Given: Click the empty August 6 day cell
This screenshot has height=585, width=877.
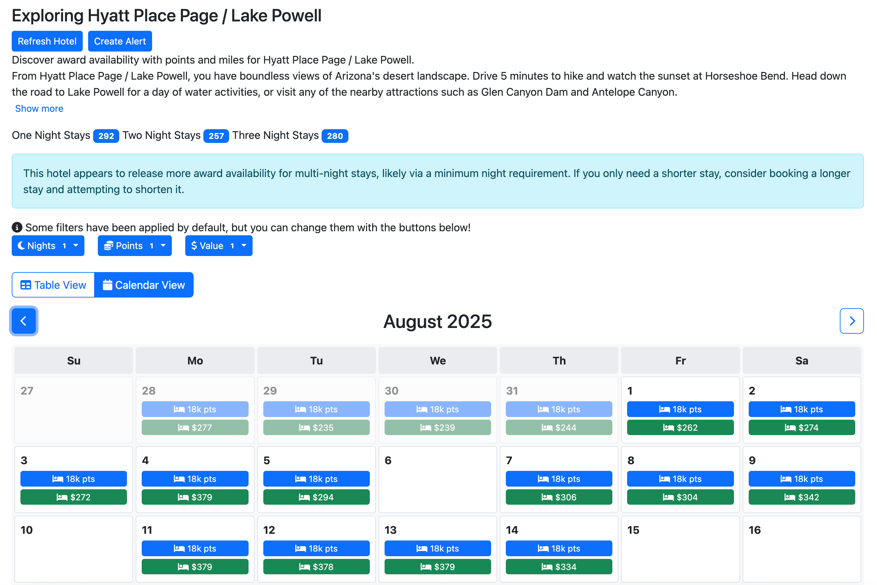Looking at the screenshot, I should point(437,480).
